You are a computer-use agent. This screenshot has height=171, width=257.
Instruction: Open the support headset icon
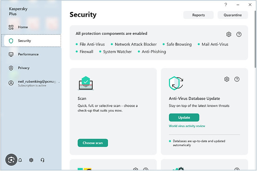pos(42,160)
